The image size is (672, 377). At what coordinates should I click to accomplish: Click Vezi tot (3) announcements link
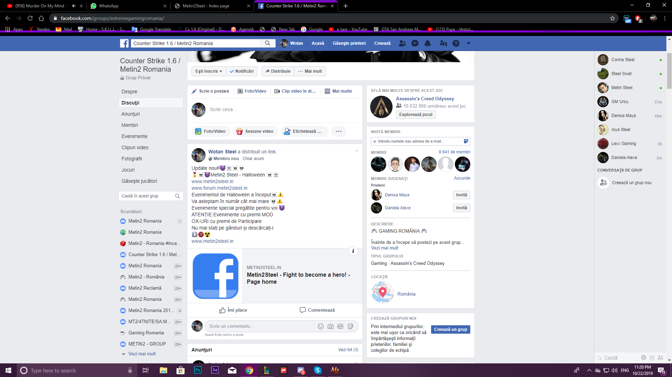pyautogui.click(x=348, y=350)
